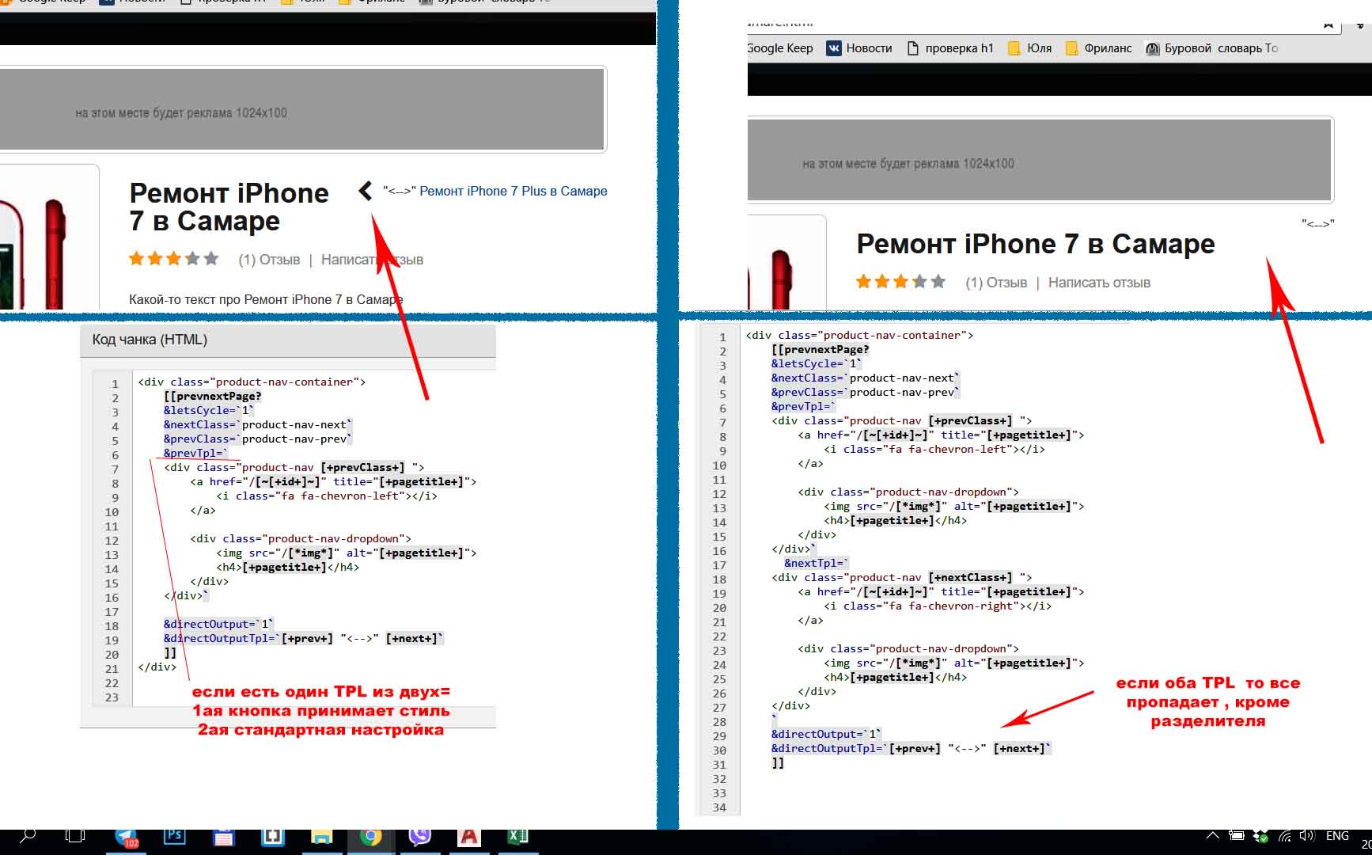The image size is (1372, 855).
Task: Click Написать отзыв on the right page
Action: coord(1099,283)
